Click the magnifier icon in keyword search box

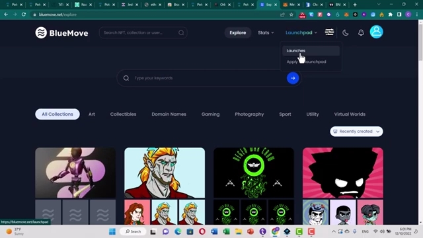[126, 78]
